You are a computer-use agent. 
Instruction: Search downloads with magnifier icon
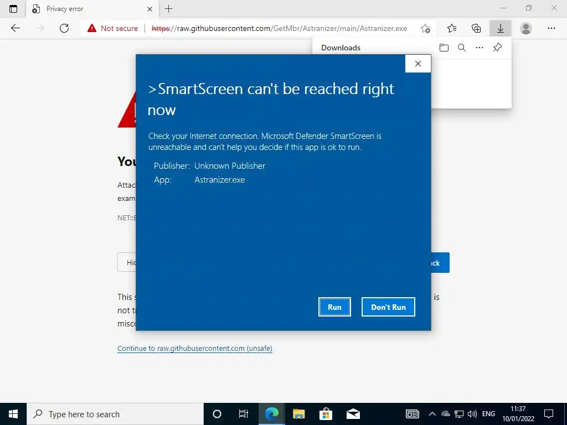point(462,48)
